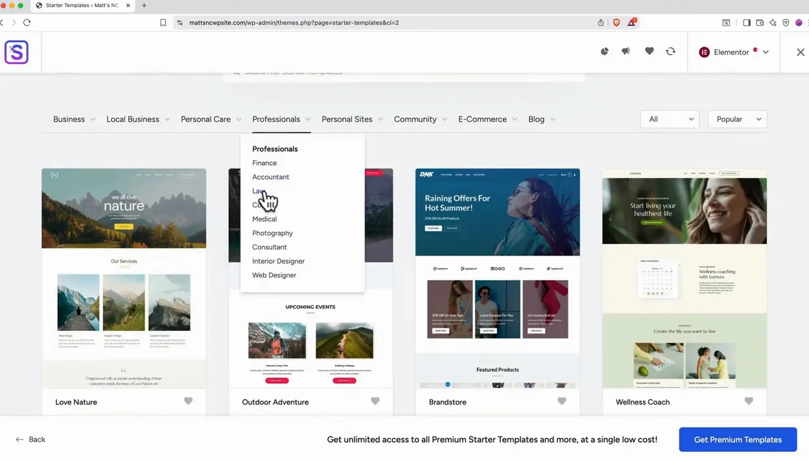Select Photography from Professionals menu
This screenshot has width=809, height=461.
pos(272,233)
